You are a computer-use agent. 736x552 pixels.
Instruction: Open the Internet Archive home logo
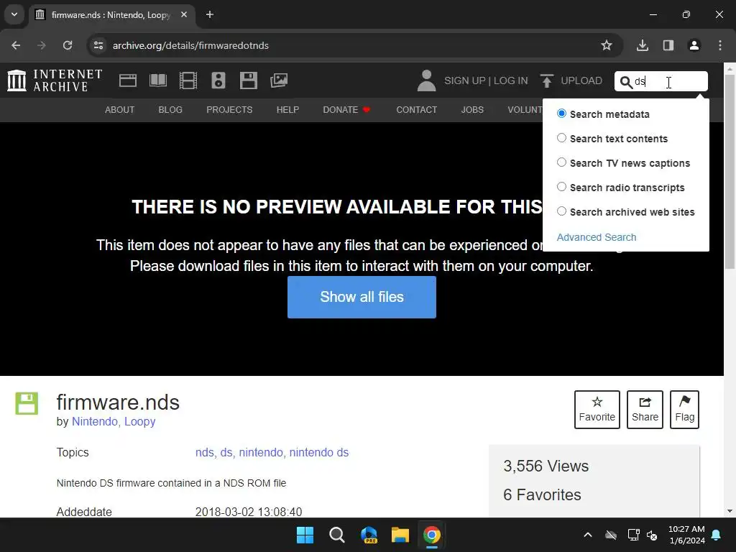click(x=55, y=80)
